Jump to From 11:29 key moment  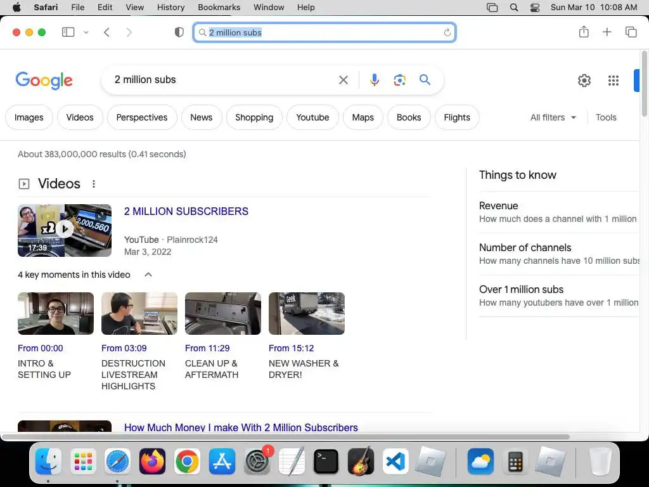tap(207, 348)
